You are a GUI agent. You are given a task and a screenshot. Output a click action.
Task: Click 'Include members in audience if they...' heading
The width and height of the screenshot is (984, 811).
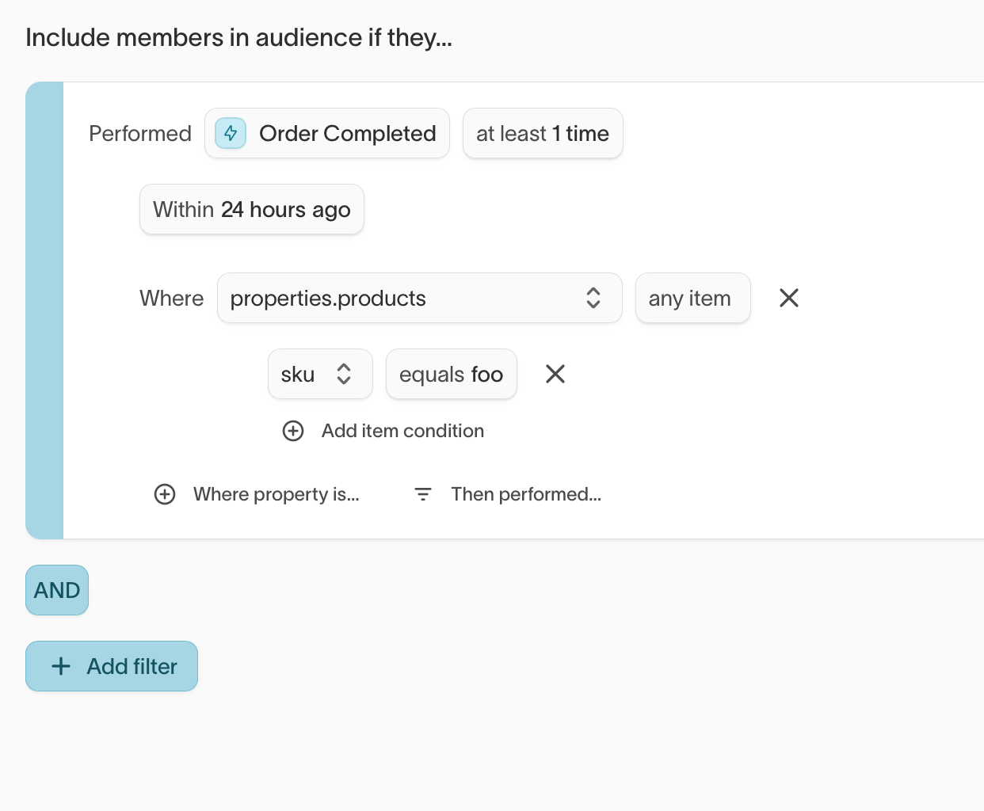click(239, 37)
